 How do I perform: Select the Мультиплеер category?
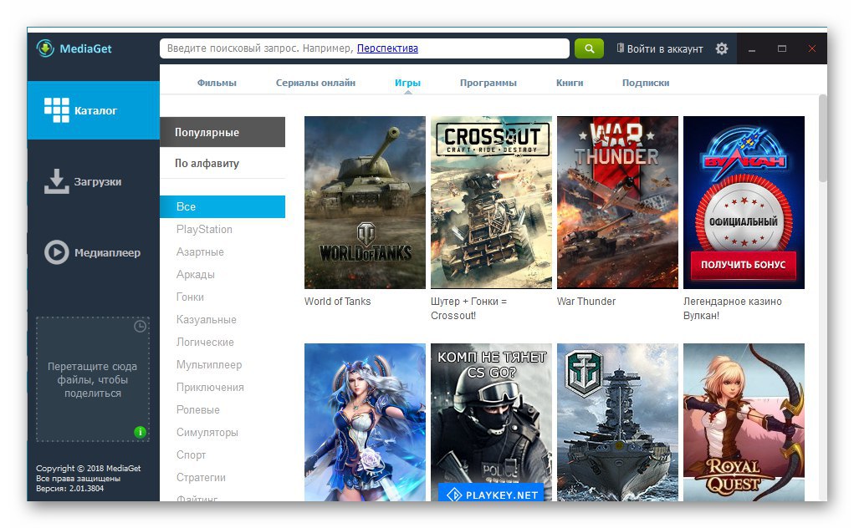tap(208, 365)
